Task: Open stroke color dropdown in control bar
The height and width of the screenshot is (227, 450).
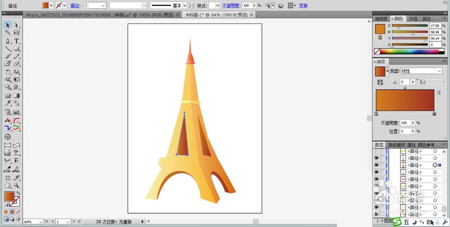Action: tap(64, 5)
